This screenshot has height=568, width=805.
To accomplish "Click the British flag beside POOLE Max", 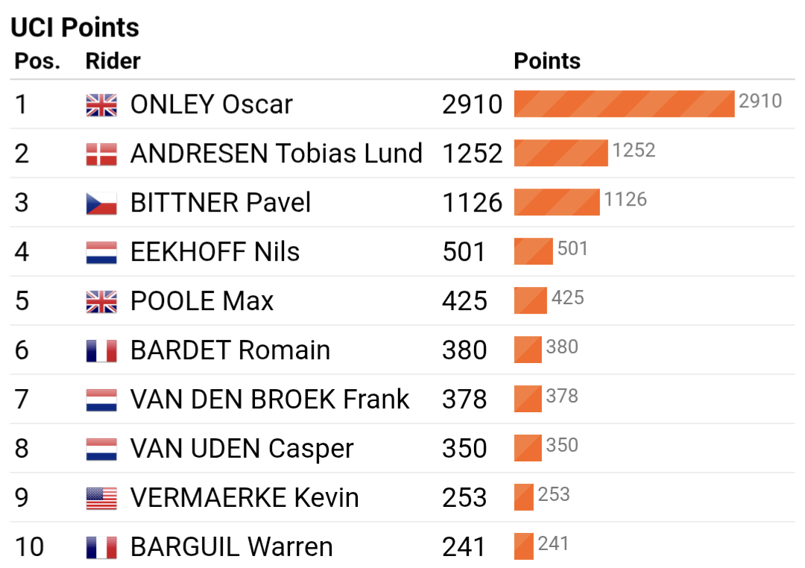I will click(101, 301).
